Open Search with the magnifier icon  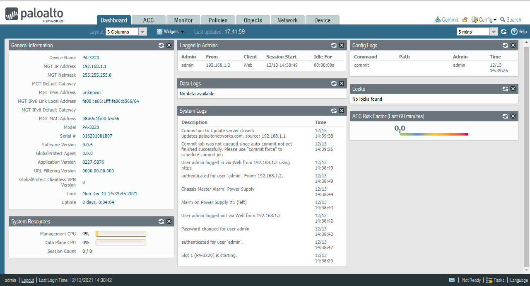pos(503,19)
